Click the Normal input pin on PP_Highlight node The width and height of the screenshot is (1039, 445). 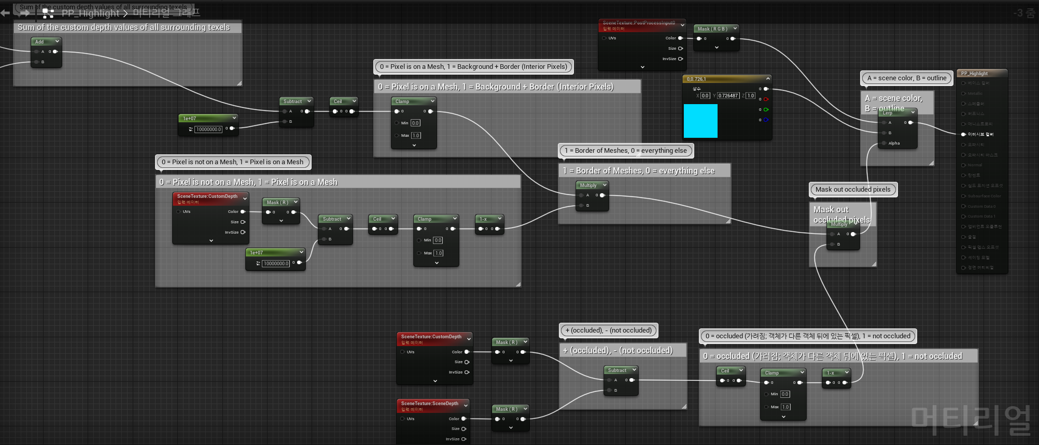(964, 165)
